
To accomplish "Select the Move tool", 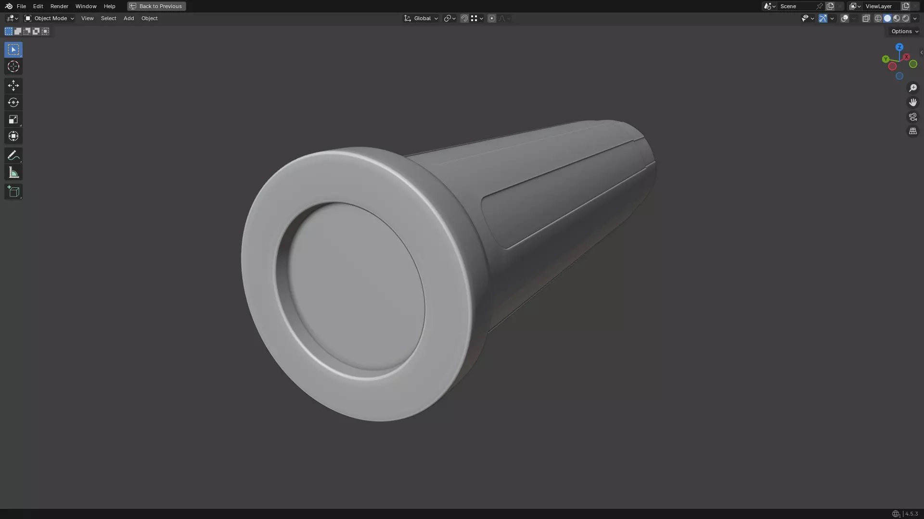I will point(13,86).
